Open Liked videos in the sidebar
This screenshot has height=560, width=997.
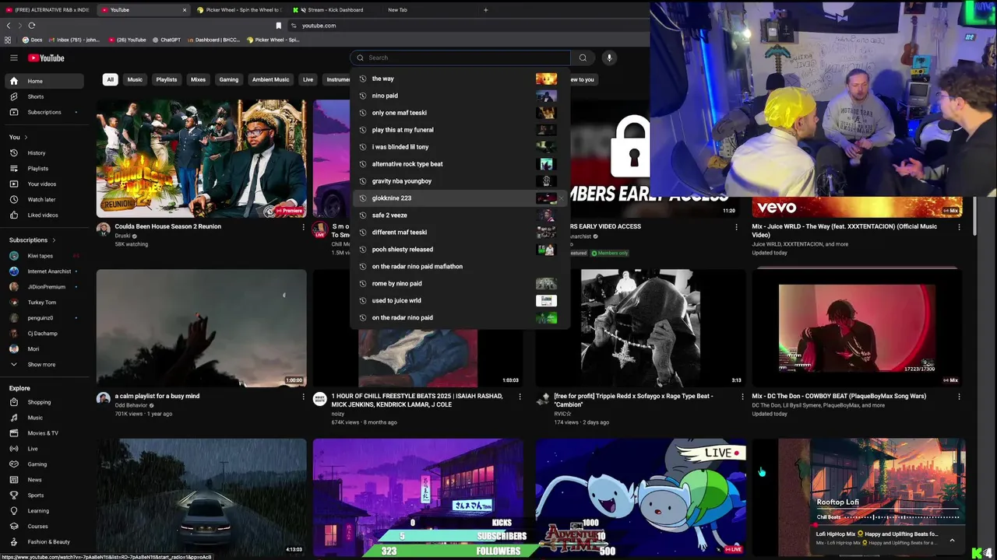[44, 215]
